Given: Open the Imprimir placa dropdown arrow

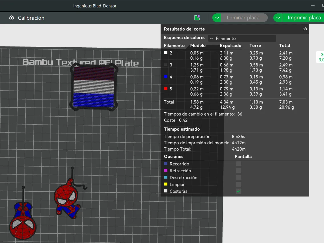Looking at the screenshot, I should (x=278, y=18).
